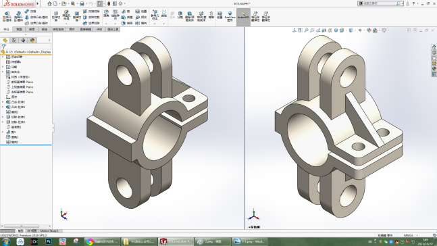The height and width of the screenshot is (246, 437).
Task: Switch to the 曲面 Surfaces ribbon tab
Action: coord(32,29)
